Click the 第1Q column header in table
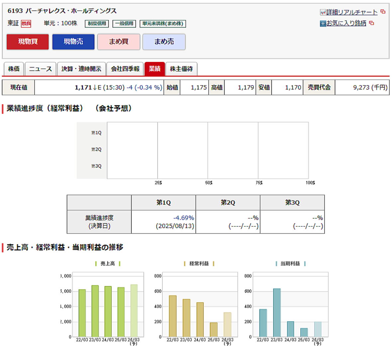This screenshot has height=348, width=392. click(163, 203)
